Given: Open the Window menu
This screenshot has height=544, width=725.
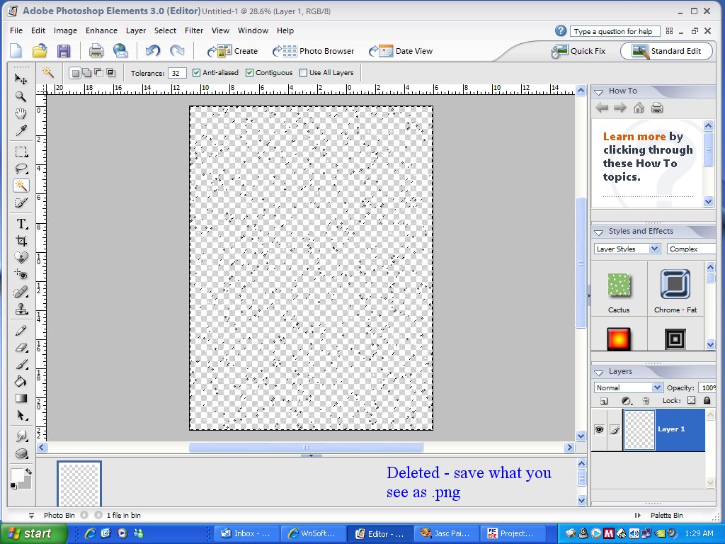Looking at the screenshot, I should pos(253,30).
